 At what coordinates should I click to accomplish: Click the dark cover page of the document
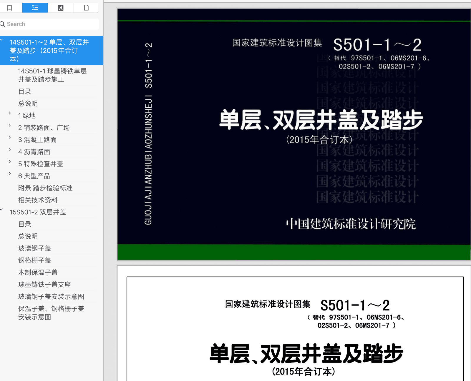(x=294, y=134)
